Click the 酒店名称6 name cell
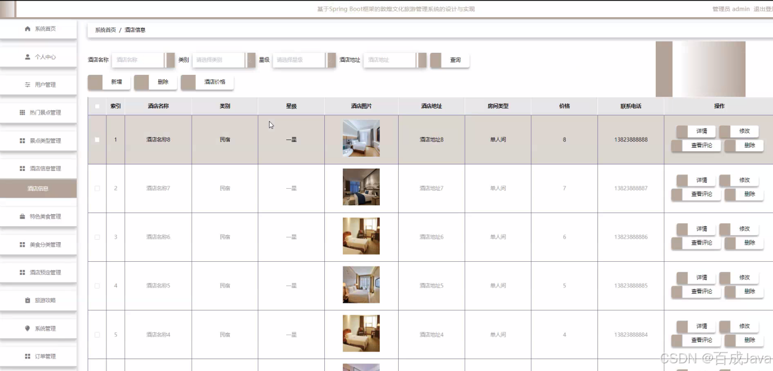773x371 pixels. point(158,237)
